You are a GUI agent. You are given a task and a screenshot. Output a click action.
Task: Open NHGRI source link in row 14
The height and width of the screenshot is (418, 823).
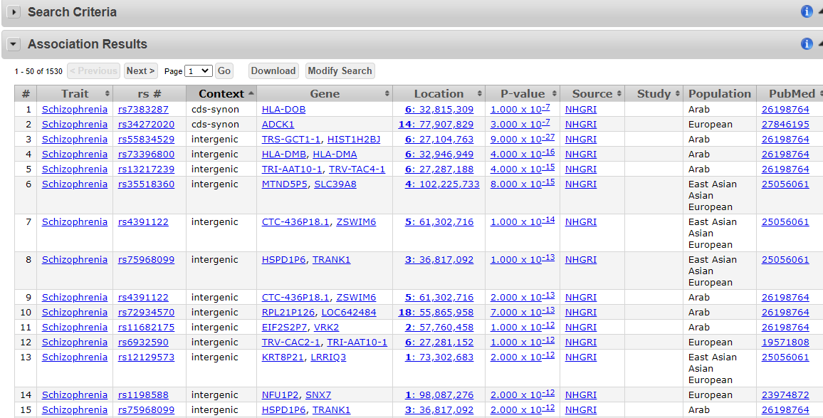coord(580,395)
